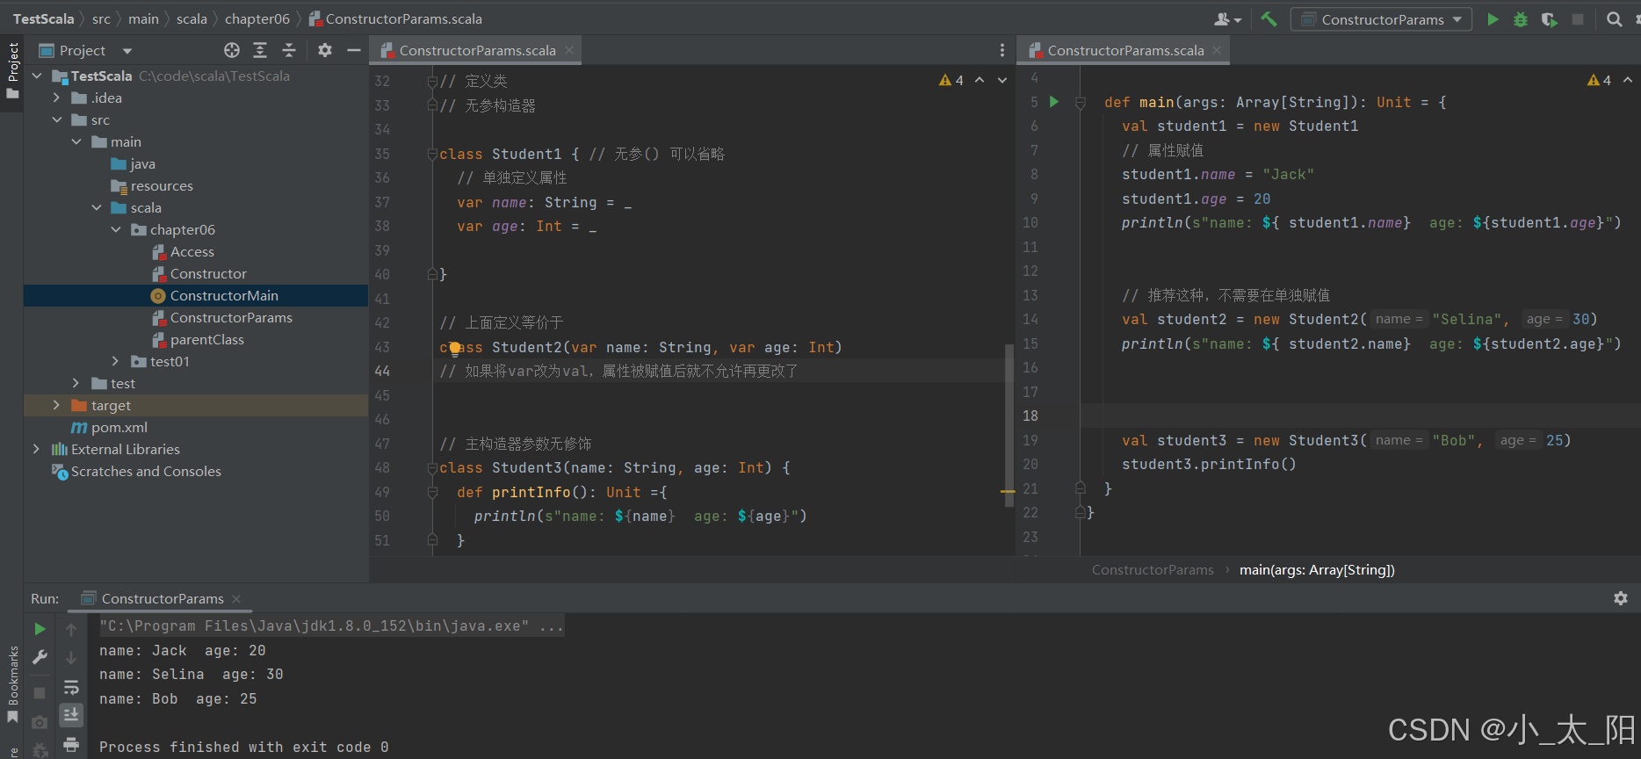Screen dimensions: 1641x759
Task: Show left editor warnings indicator
Action: click(x=951, y=80)
